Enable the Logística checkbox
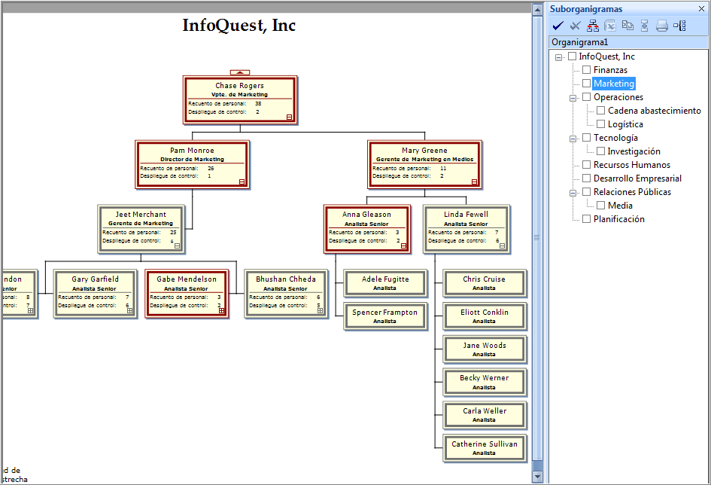The width and height of the screenshot is (711, 485). pyautogui.click(x=601, y=124)
